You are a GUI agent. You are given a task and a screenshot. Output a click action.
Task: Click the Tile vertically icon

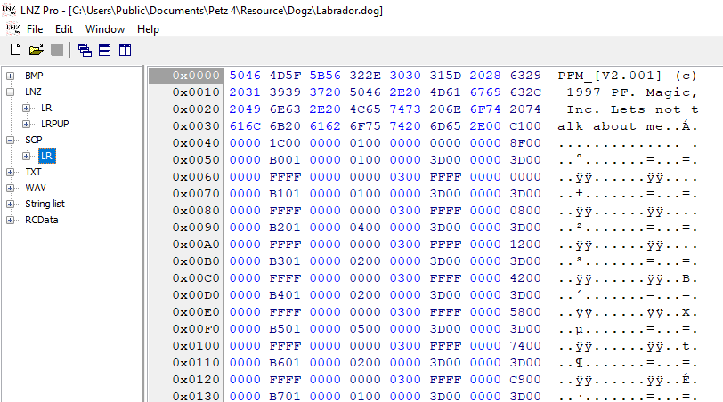coord(124,50)
